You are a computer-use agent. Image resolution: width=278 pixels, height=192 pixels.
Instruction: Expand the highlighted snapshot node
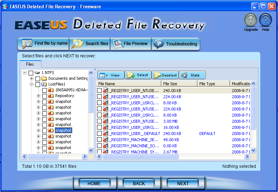(x=38, y=131)
